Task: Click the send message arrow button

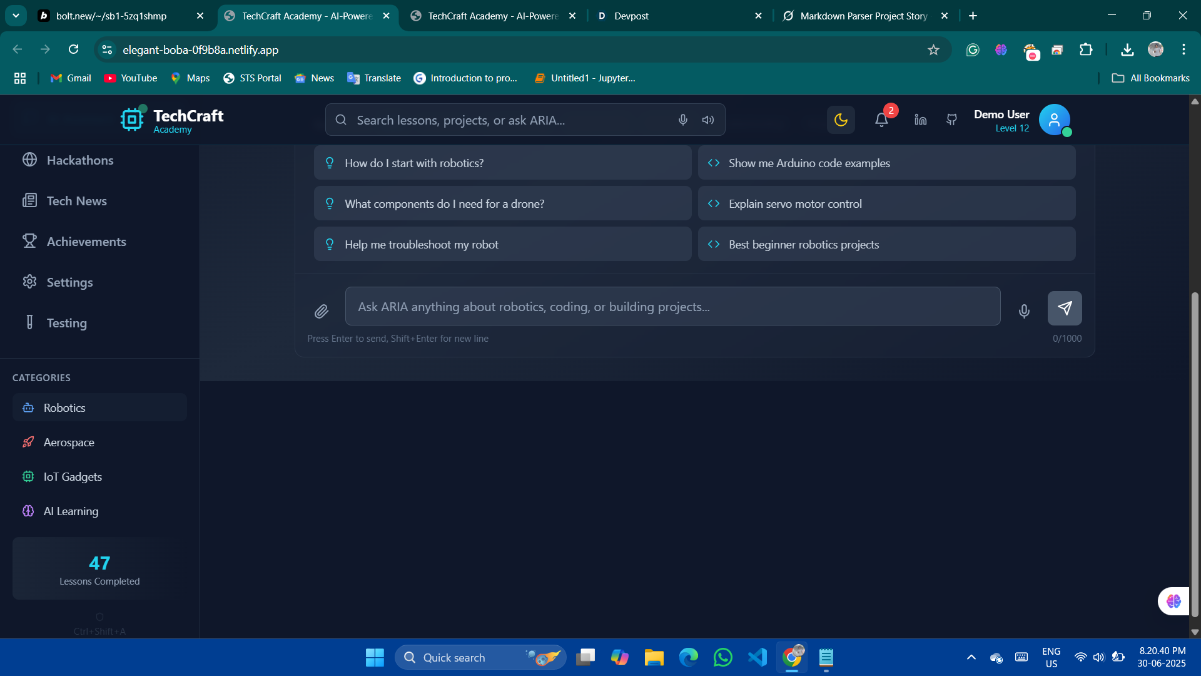Action: [x=1065, y=308]
